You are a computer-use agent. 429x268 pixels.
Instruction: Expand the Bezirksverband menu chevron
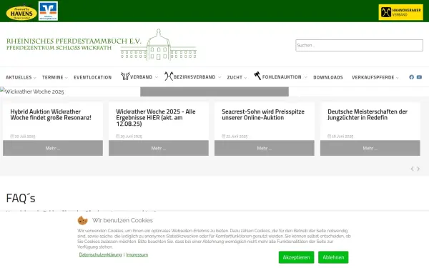[220, 77]
